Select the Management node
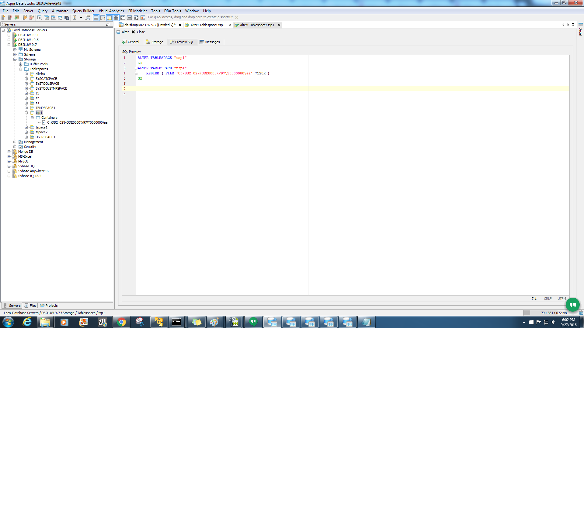The width and height of the screenshot is (584, 506). (x=33, y=142)
